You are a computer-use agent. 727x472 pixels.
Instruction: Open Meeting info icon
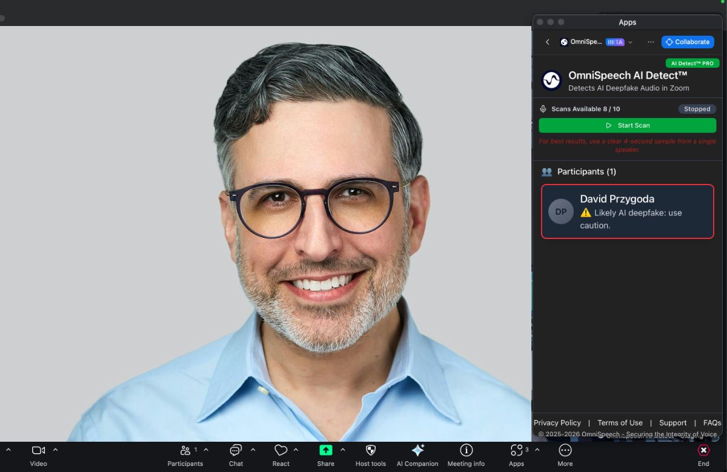tap(466, 450)
